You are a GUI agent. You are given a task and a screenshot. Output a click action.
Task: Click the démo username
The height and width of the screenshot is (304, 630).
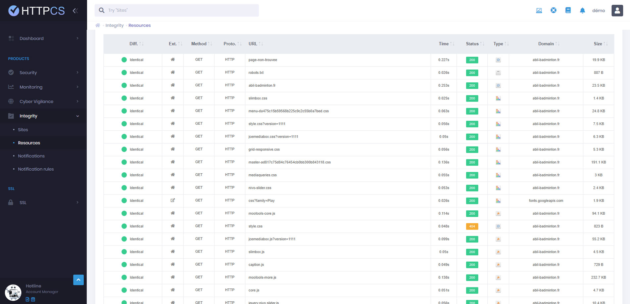pyautogui.click(x=599, y=11)
